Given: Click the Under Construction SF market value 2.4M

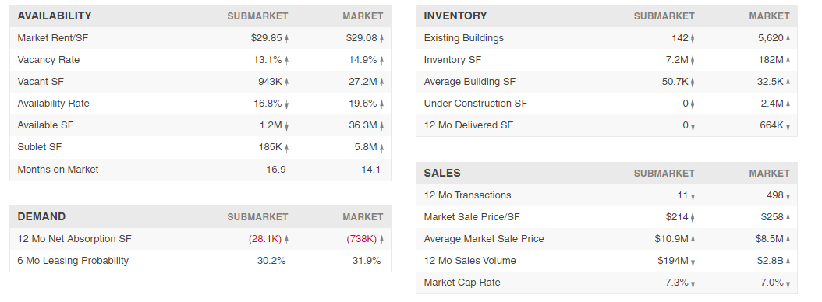Looking at the screenshot, I should pos(771,103).
